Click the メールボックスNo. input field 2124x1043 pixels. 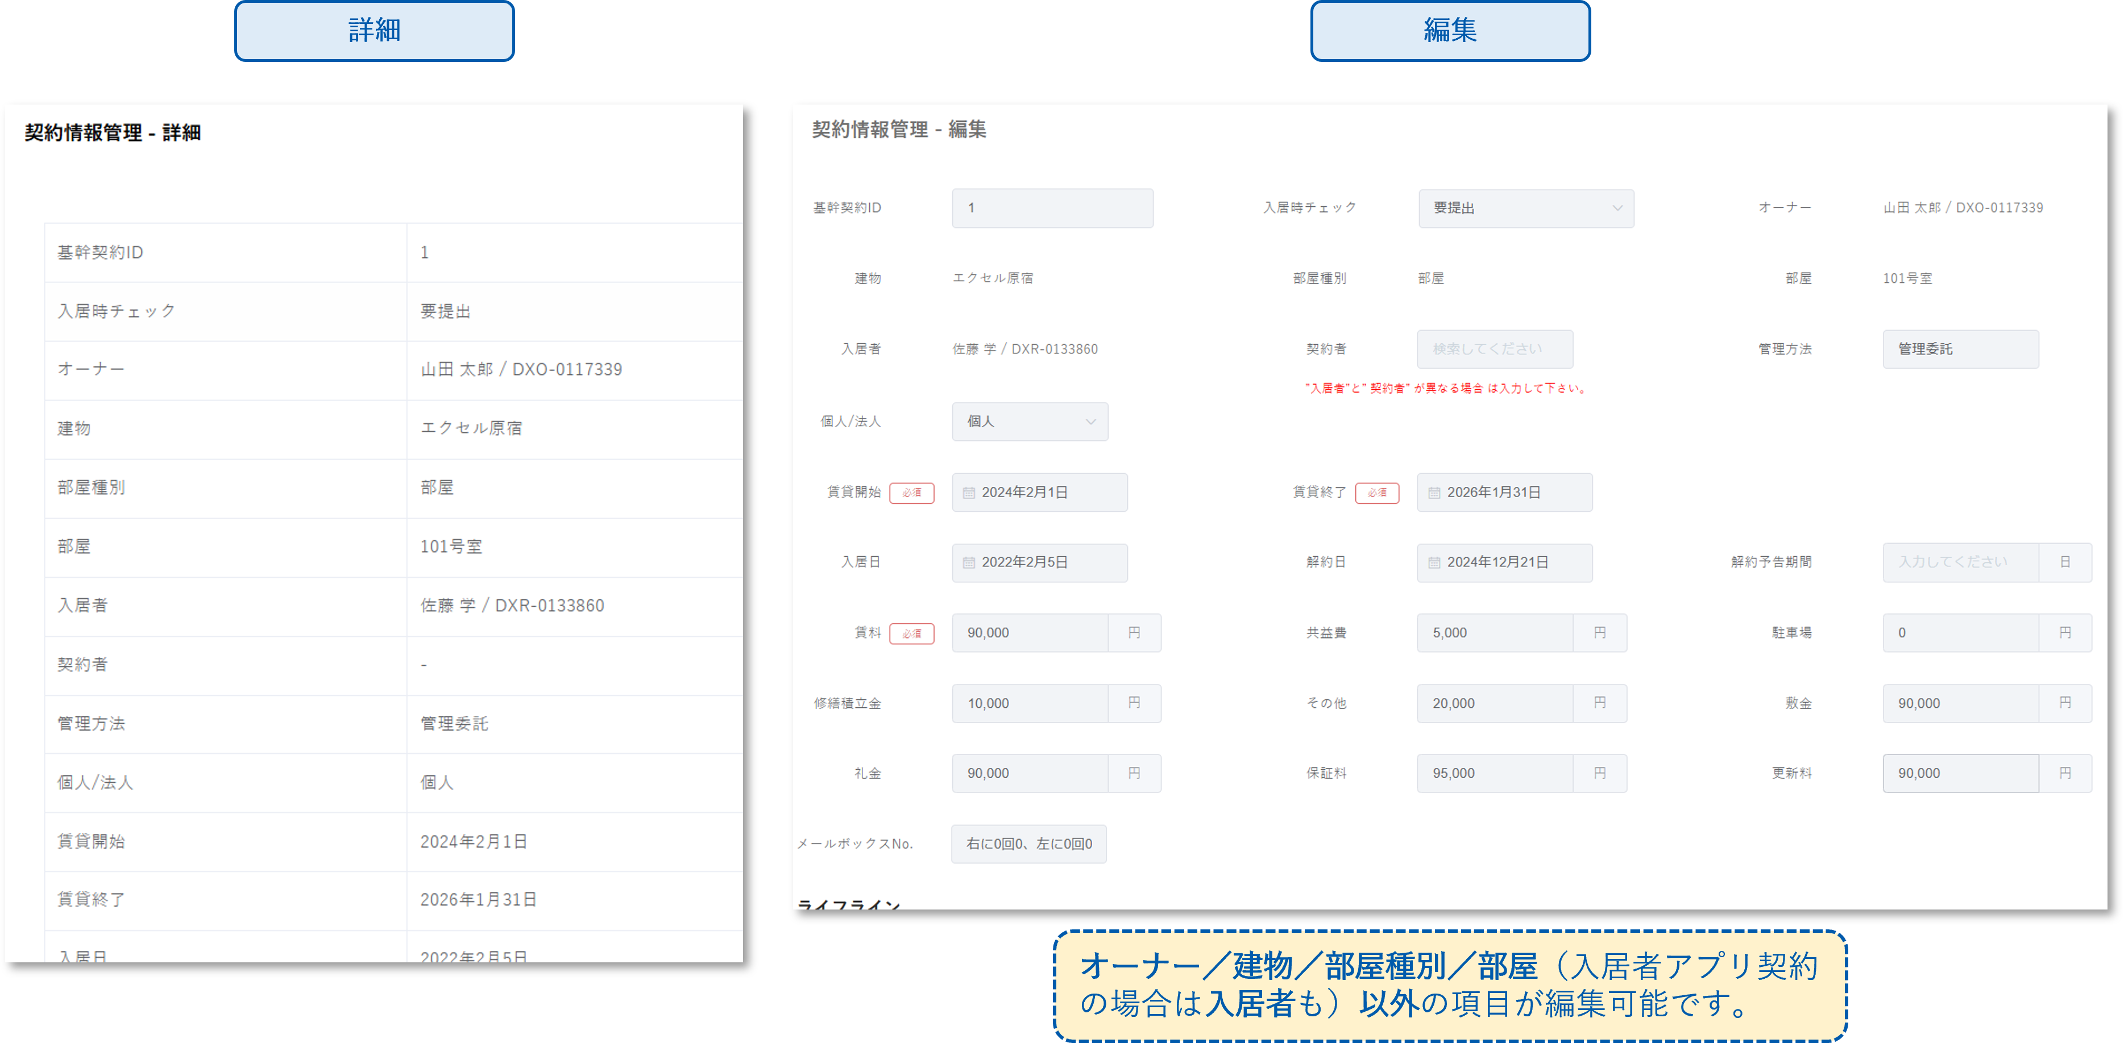coord(1028,844)
